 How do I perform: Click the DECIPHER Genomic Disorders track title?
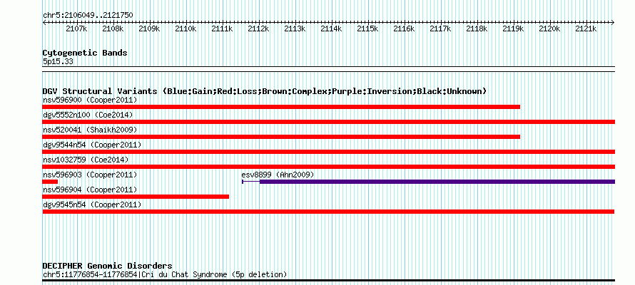pos(107,266)
